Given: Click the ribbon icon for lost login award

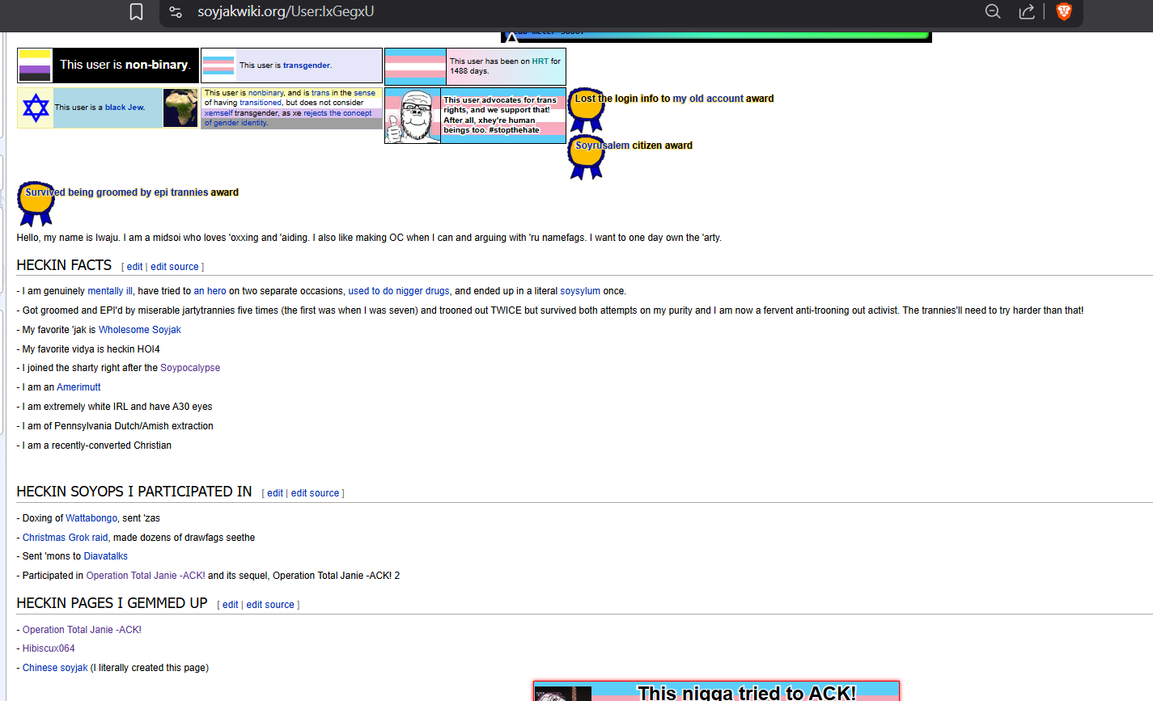Looking at the screenshot, I should pos(586,111).
